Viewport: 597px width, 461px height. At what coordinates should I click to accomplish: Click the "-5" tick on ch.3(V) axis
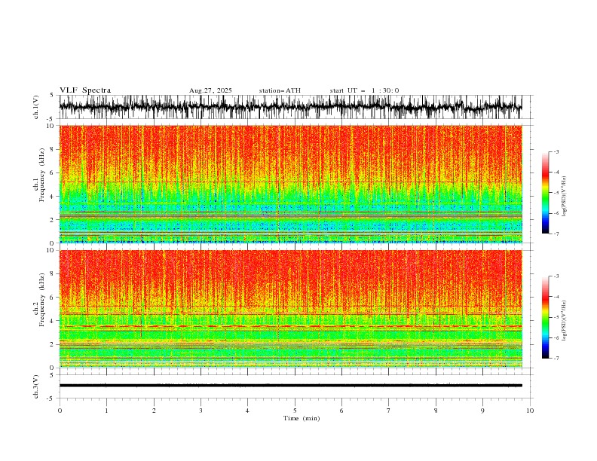point(51,398)
